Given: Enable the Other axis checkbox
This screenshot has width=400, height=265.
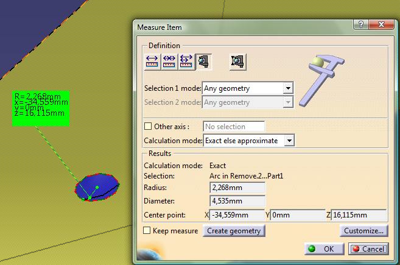Looking at the screenshot, I should pyautogui.click(x=147, y=127).
